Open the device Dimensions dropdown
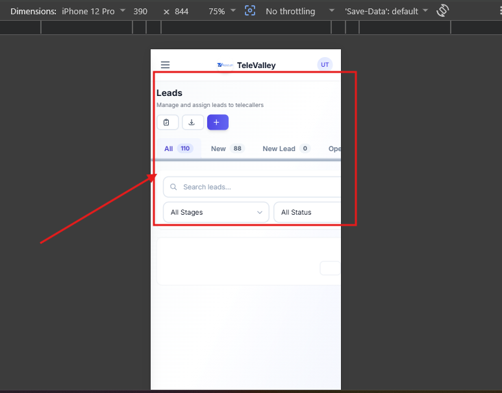 (x=94, y=11)
